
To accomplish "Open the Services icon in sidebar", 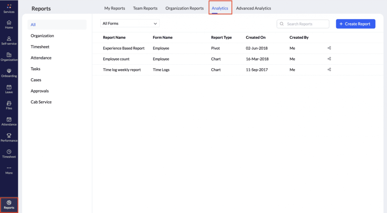I will [x=9, y=6].
